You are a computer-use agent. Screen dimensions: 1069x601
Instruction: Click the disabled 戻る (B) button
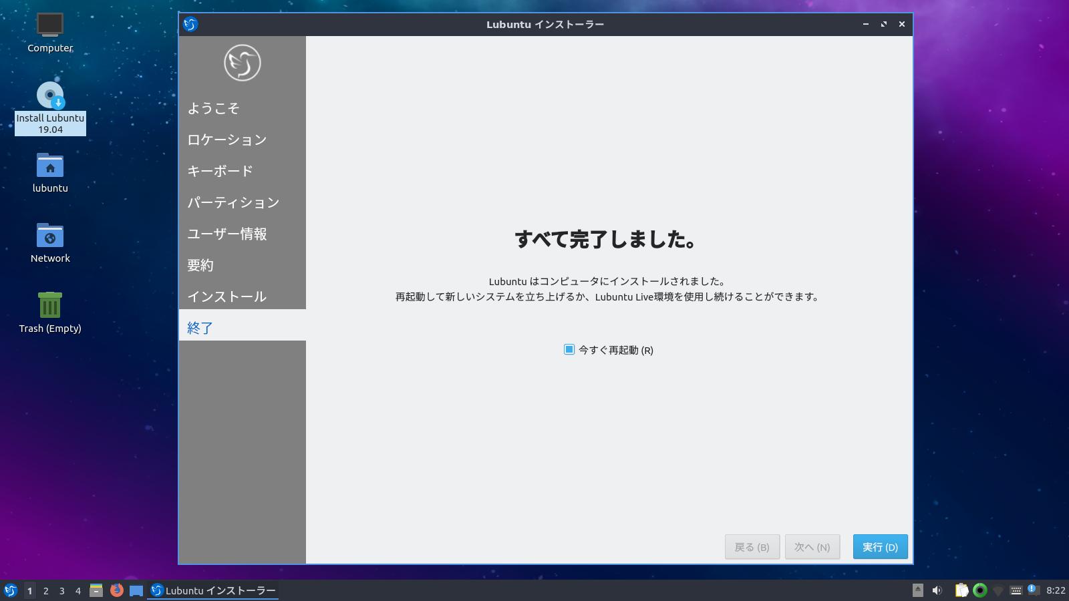point(752,547)
